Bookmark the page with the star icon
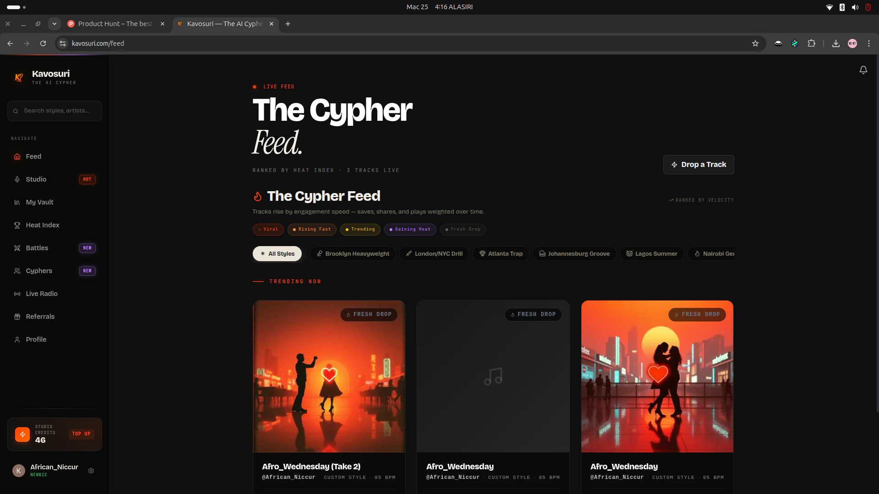The width and height of the screenshot is (879, 494). tap(755, 43)
